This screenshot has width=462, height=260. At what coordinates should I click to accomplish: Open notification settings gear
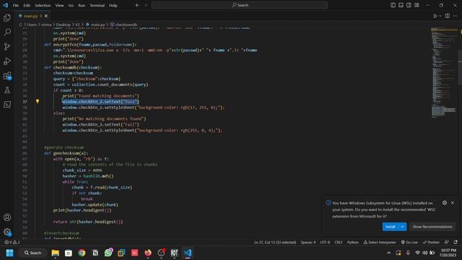tap(445, 203)
